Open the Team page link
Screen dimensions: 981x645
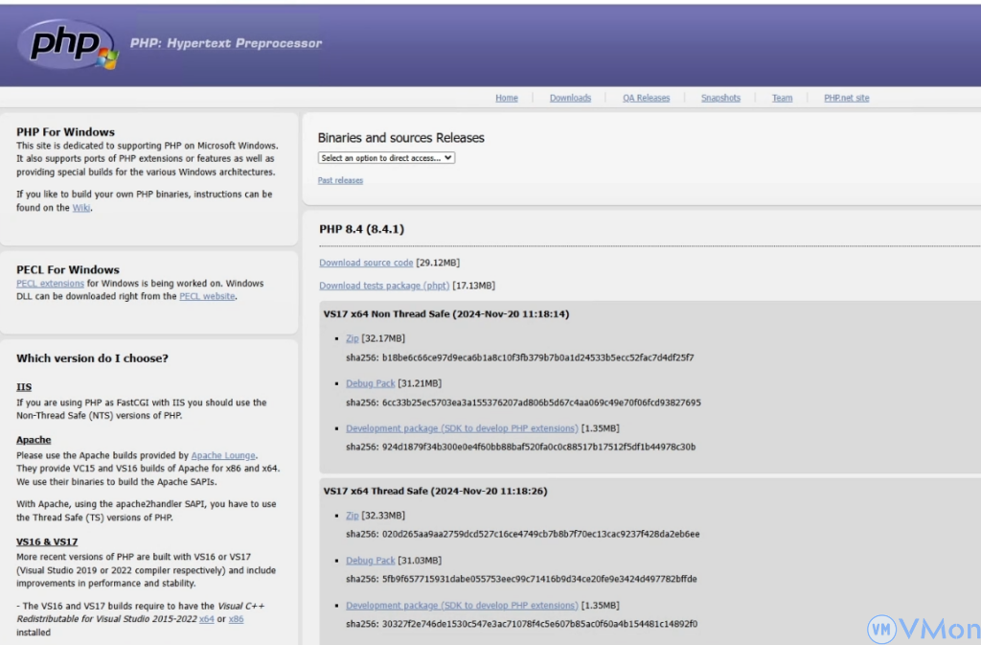(782, 98)
